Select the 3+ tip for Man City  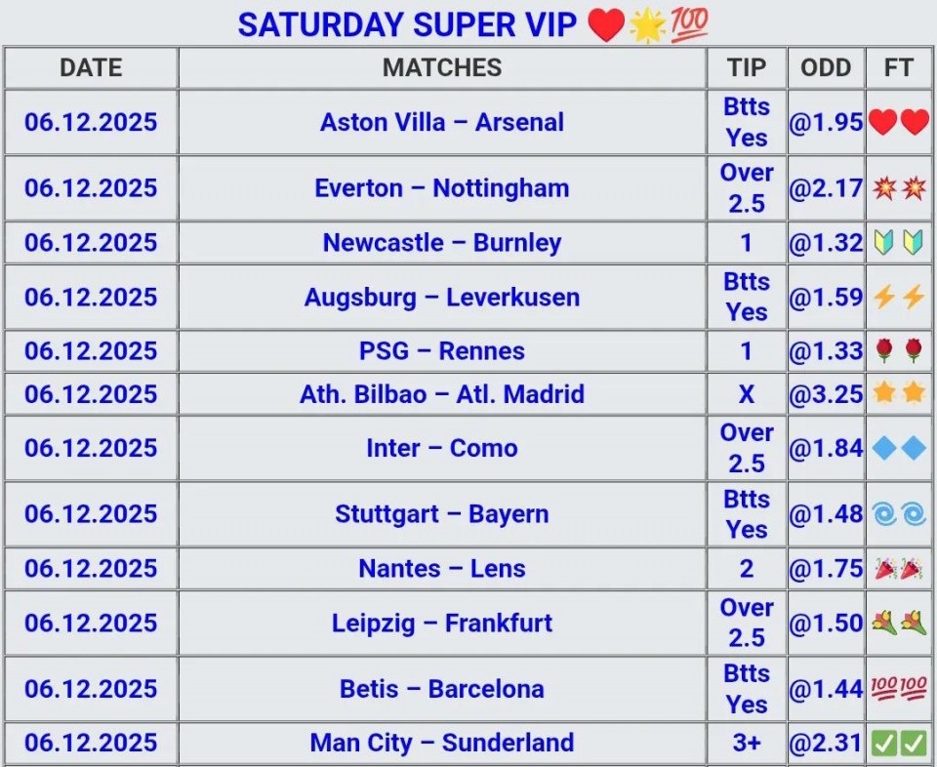(x=747, y=744)
